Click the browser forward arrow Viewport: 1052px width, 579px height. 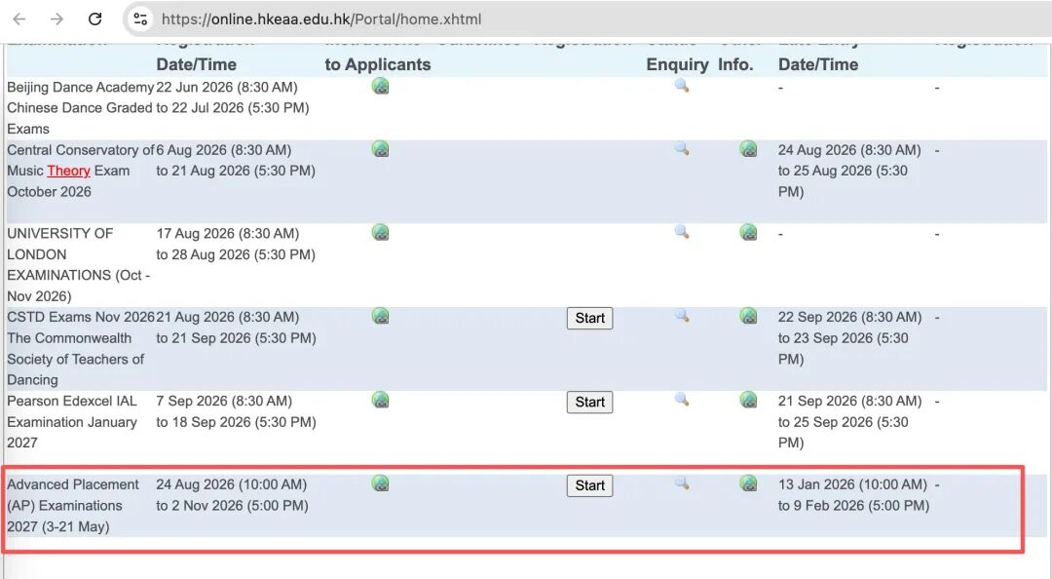tap(57, 19)
